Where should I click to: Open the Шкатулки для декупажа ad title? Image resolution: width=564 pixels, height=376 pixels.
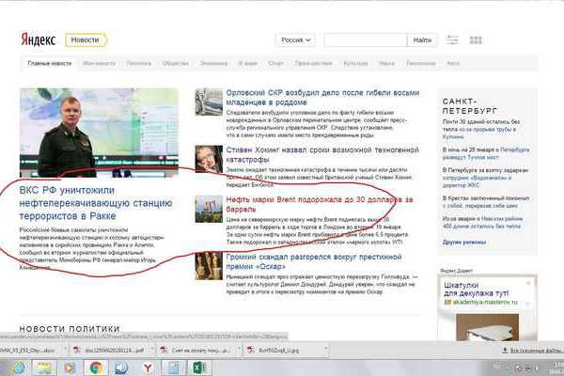tap(477, 289)
